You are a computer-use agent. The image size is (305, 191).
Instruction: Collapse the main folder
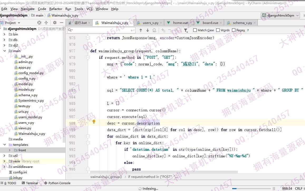coord(4,51)
